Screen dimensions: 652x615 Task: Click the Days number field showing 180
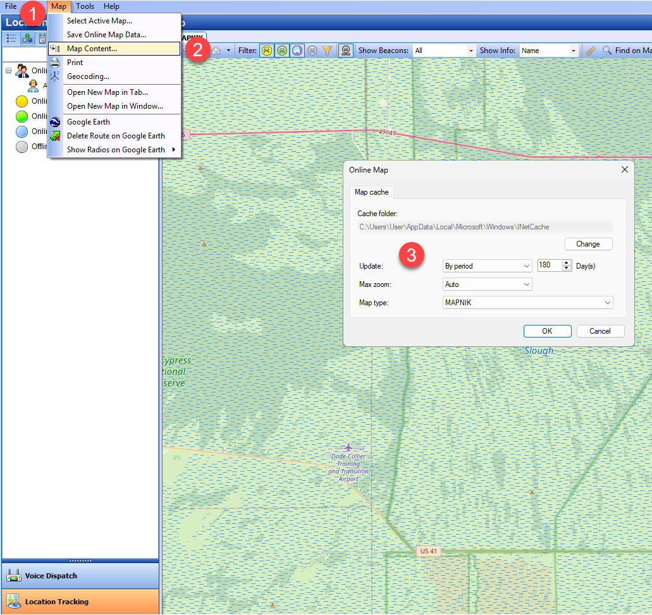(x=549, y=266)
